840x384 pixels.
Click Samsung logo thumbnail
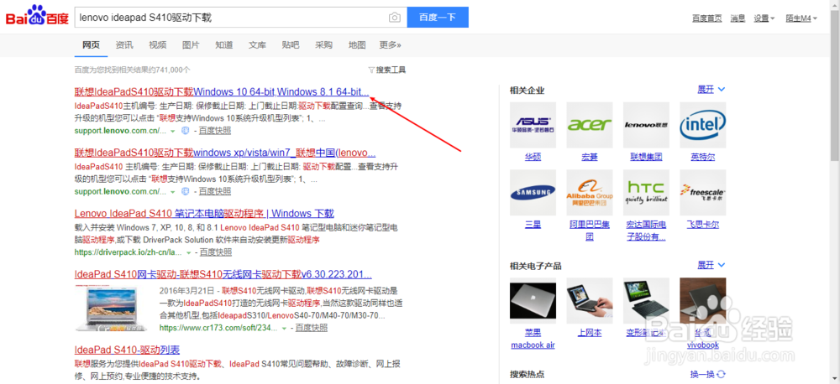coord(533,193)
